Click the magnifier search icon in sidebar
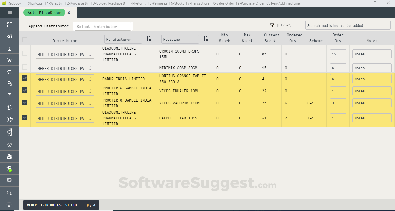Viewport: 395px width, 211px height. coord(9,193)
